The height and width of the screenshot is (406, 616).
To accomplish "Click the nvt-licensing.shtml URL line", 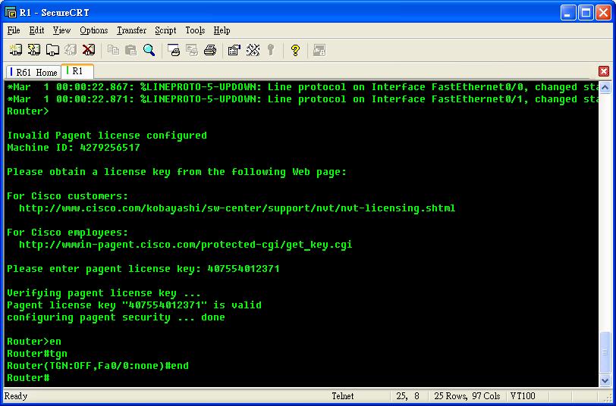I will tap(237, 208).
